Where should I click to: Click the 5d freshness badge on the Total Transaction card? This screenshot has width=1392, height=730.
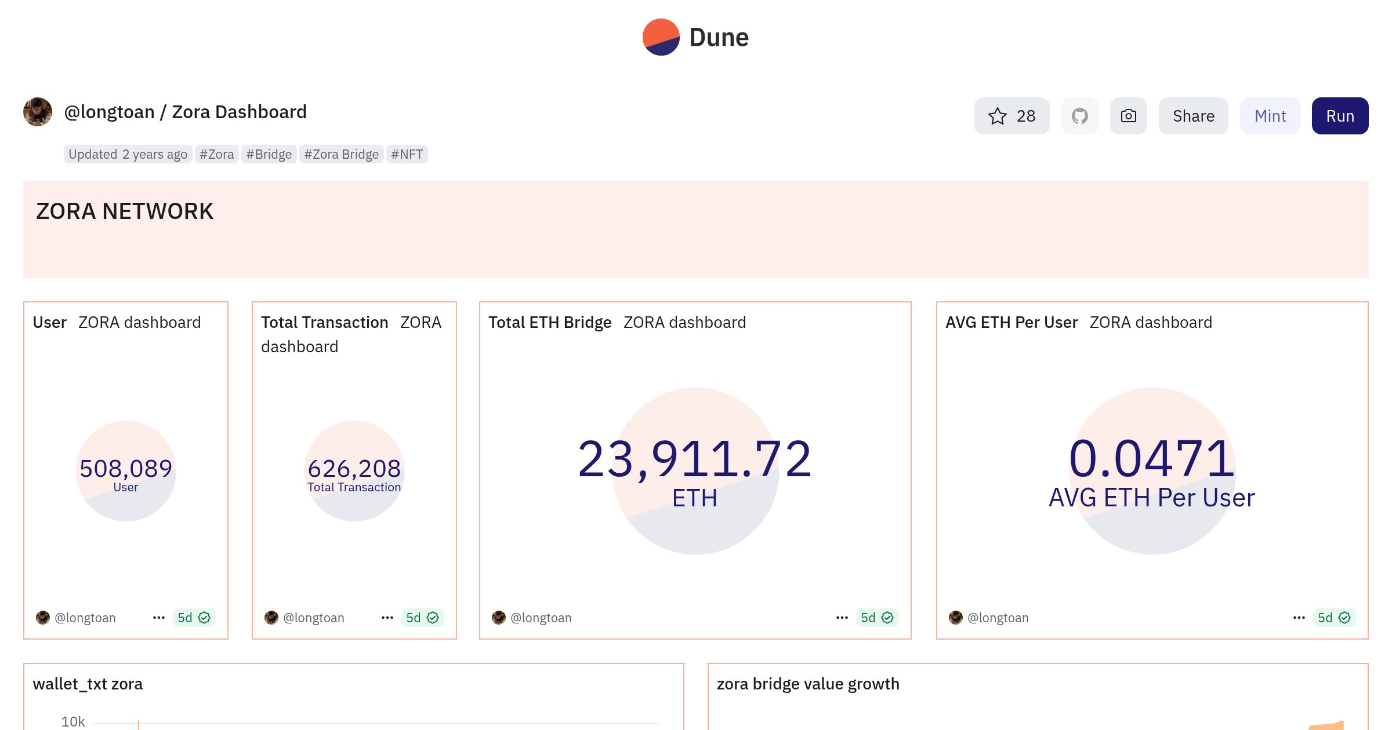[x=422, y=618]
